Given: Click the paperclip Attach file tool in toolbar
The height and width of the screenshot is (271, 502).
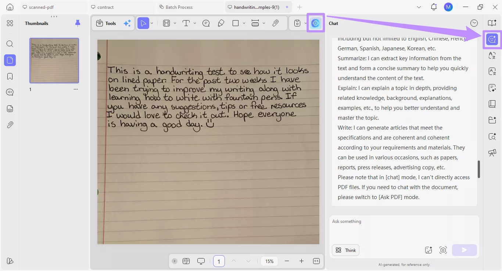Looking at the screenshot, I should 275,23.
